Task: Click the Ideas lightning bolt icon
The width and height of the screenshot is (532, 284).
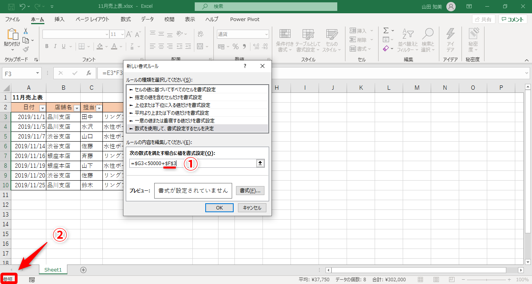Action: click(x=450, y=34)
